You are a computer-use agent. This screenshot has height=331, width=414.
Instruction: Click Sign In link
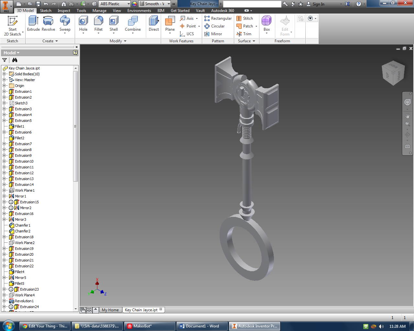pyautogui.click(x=318, y=4)
